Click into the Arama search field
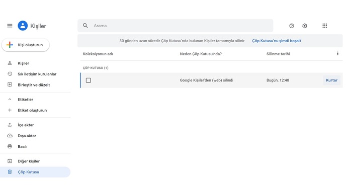347x195 pixels. [176, 26]
